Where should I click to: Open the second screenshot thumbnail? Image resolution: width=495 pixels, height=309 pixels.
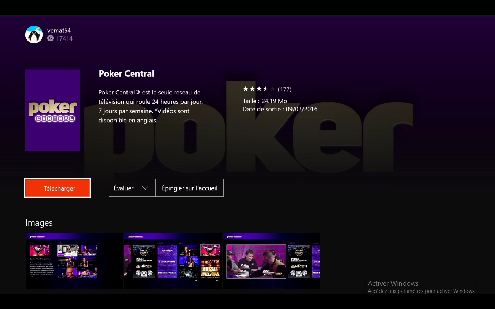(x=173, y=261)
